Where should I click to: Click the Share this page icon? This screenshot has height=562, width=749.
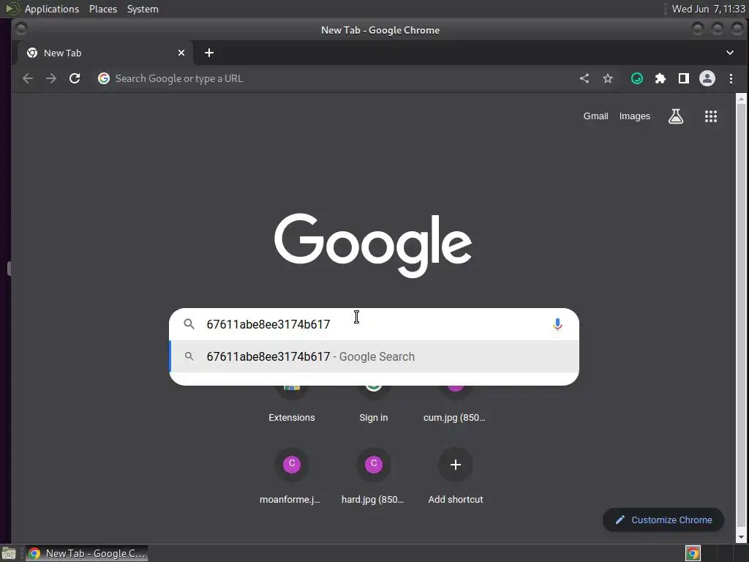tap(584, 78)
